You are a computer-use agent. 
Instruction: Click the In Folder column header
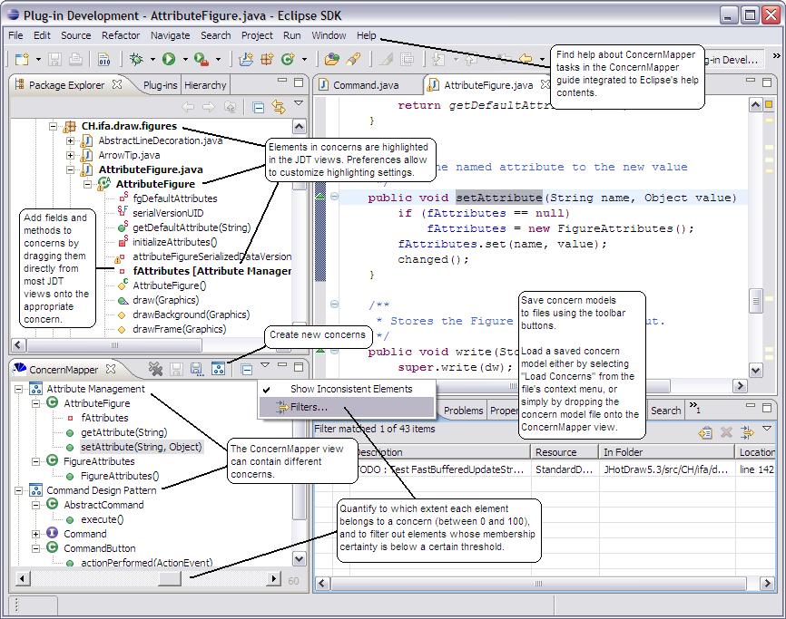tap(667, 452)
